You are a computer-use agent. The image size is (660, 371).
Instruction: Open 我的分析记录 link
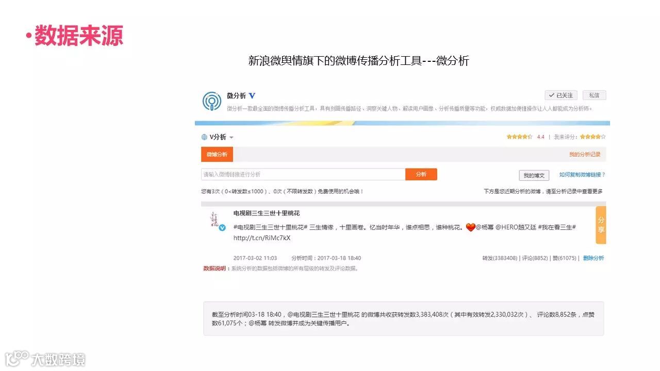(x=585, y=155)
